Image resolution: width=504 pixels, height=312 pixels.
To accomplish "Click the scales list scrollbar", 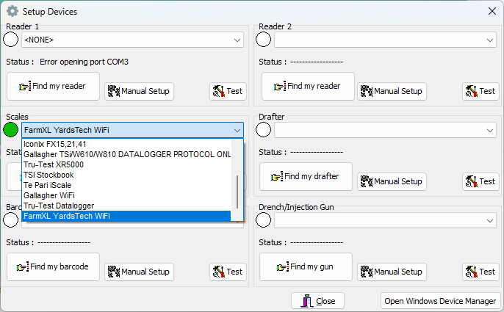I will (237, 192).
